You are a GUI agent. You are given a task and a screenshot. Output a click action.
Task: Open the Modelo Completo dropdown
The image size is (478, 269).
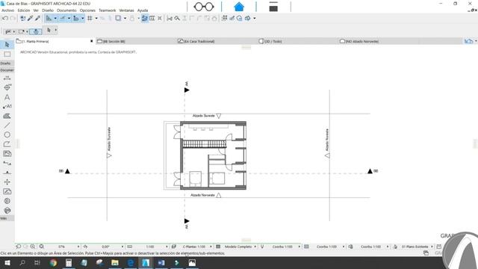click(255, 247)
